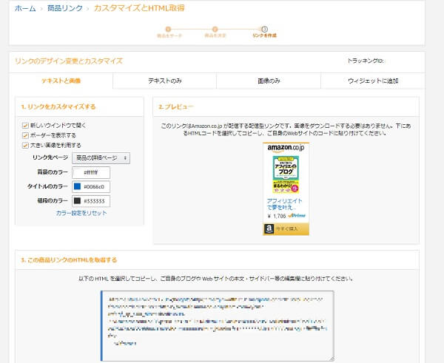Viewport: 444px width, 363px height.
Task: Click inside HTML code textarea
Action: click(218, 325)
